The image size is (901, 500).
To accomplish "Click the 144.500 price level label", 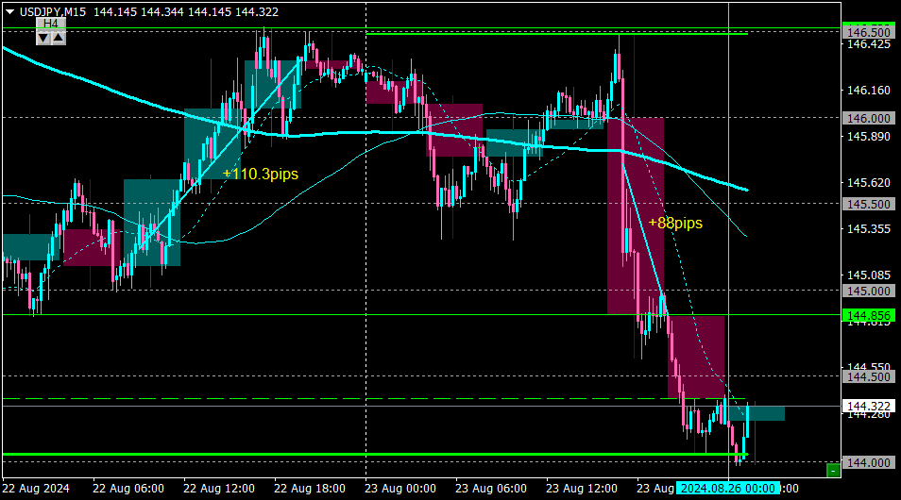I will click(868, 376).
